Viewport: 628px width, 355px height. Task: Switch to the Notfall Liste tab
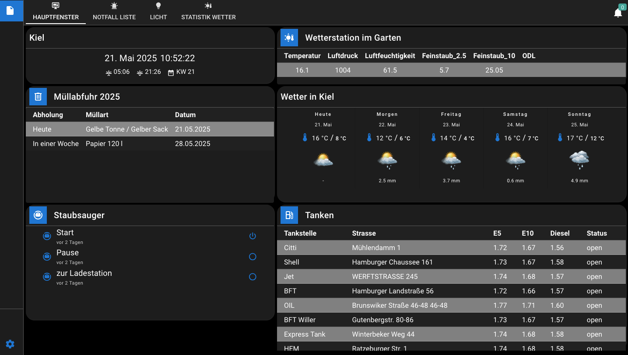pos(114,12)
